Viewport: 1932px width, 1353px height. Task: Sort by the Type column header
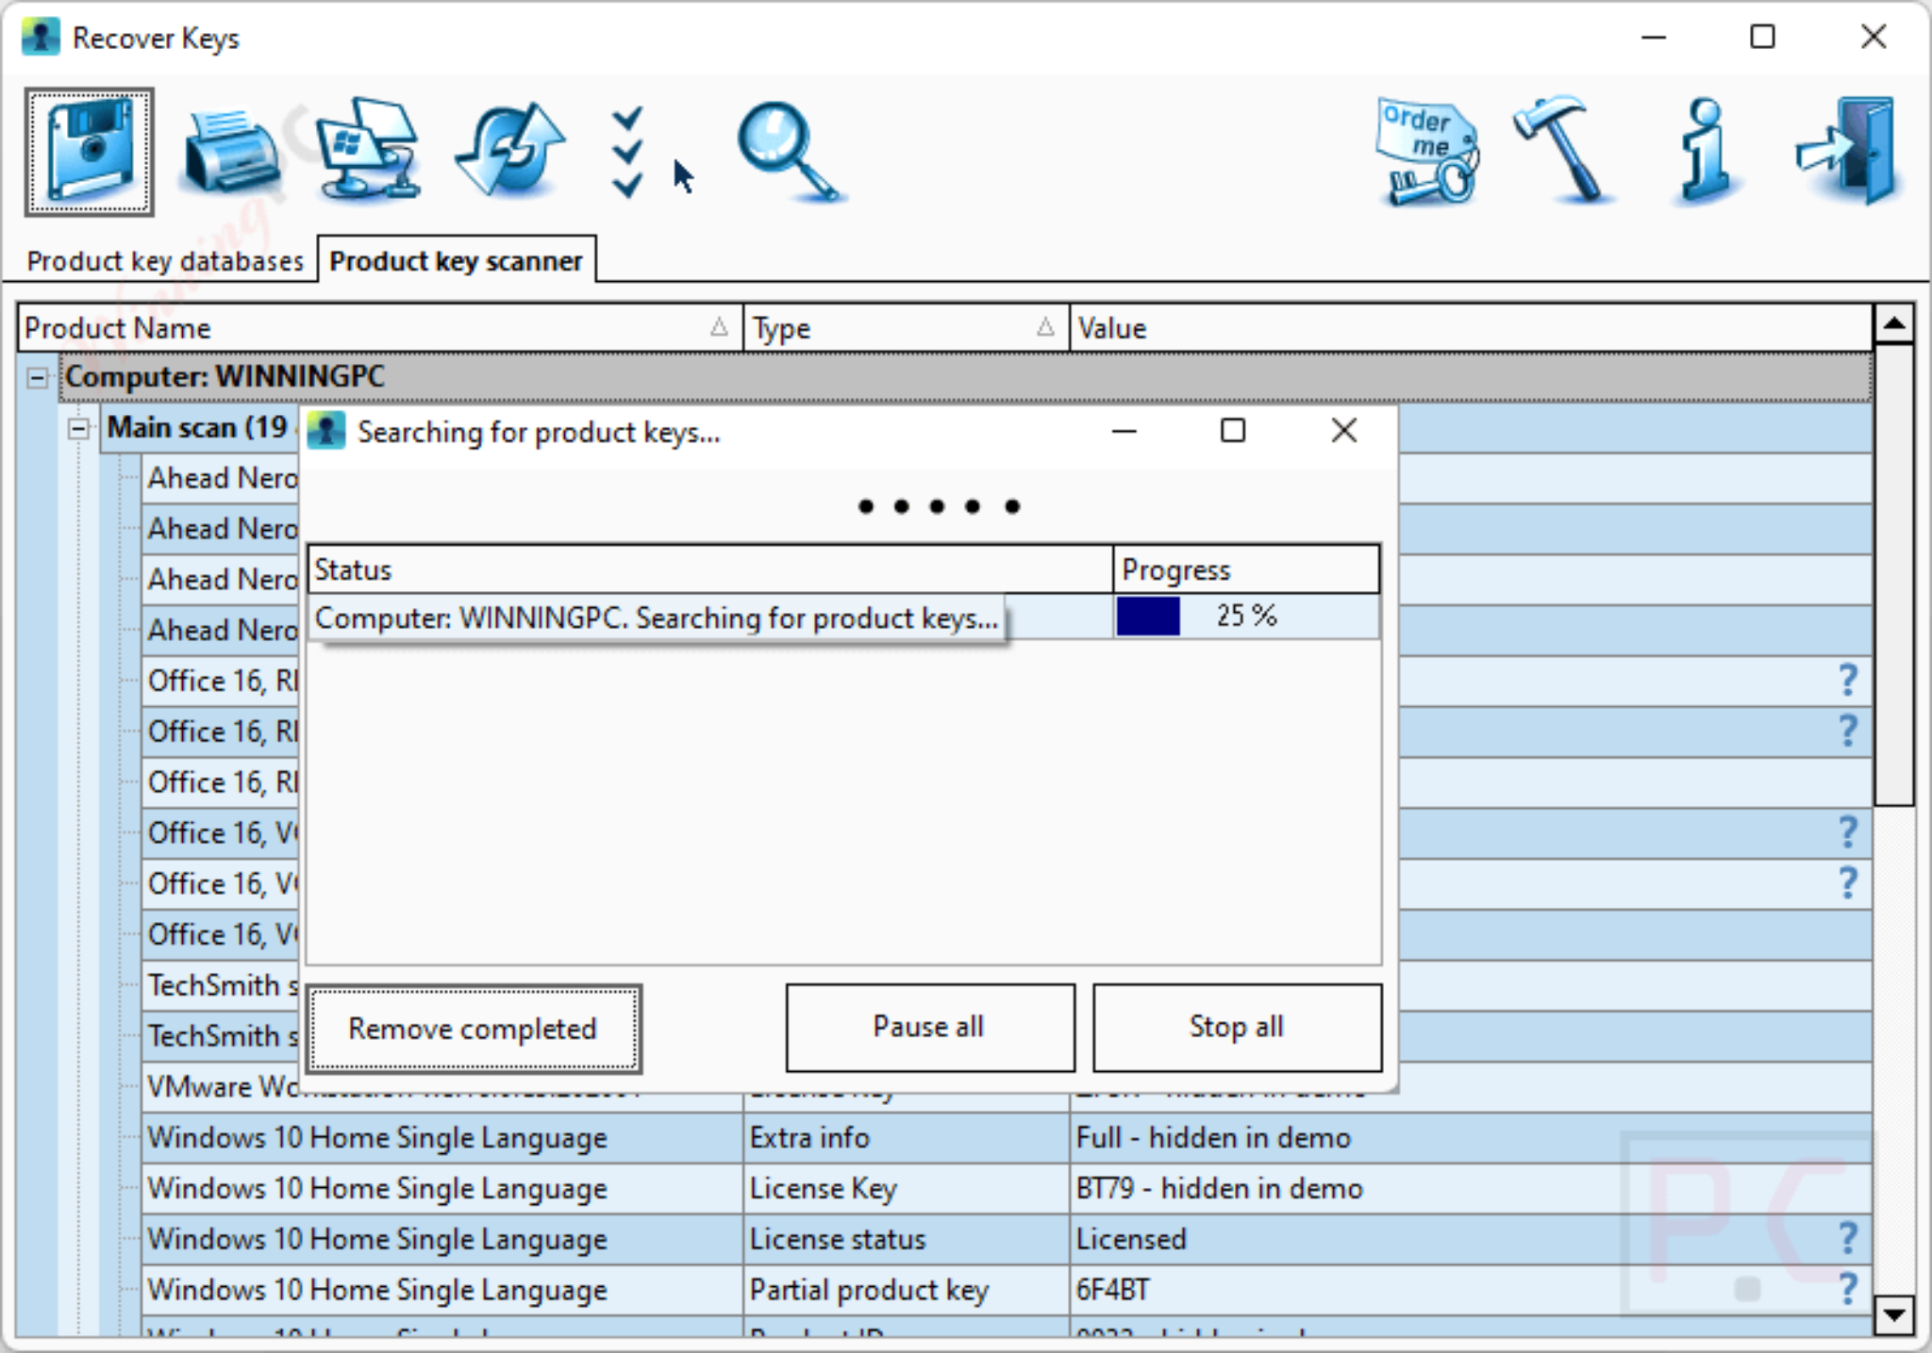click(907, 328)
